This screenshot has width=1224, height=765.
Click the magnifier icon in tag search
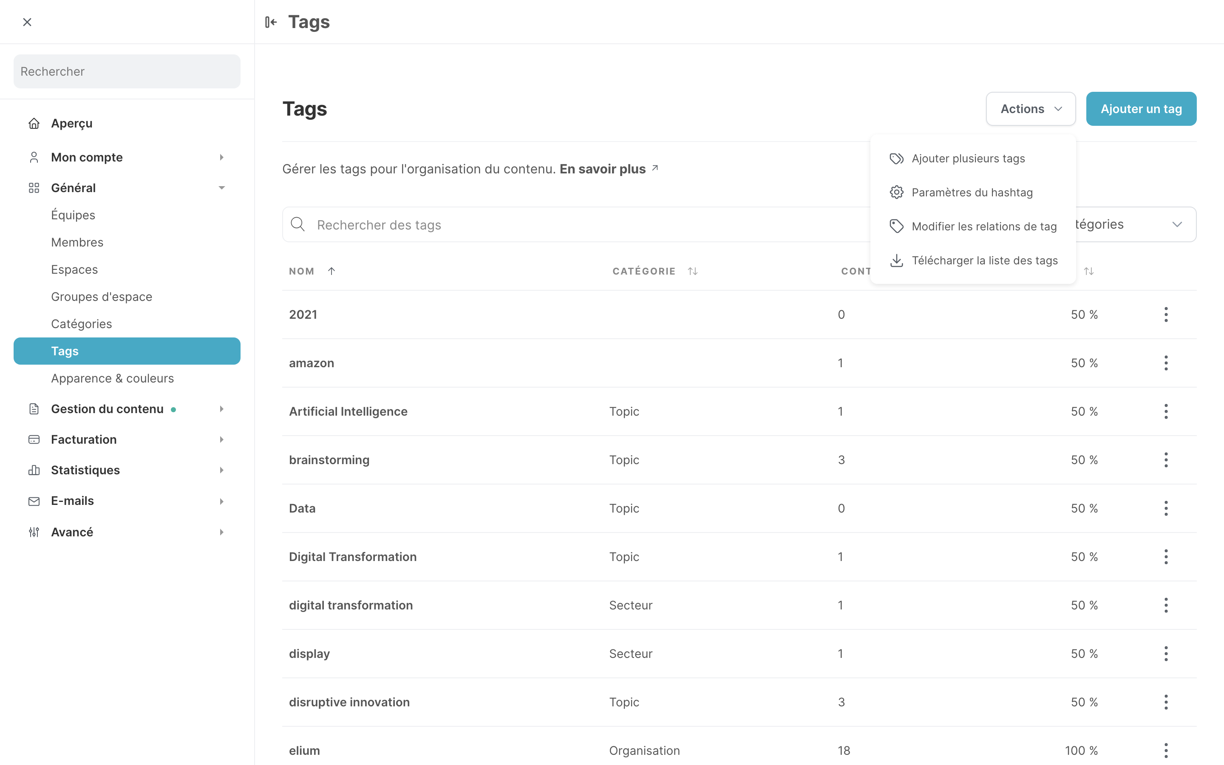(x=298, y=224)
